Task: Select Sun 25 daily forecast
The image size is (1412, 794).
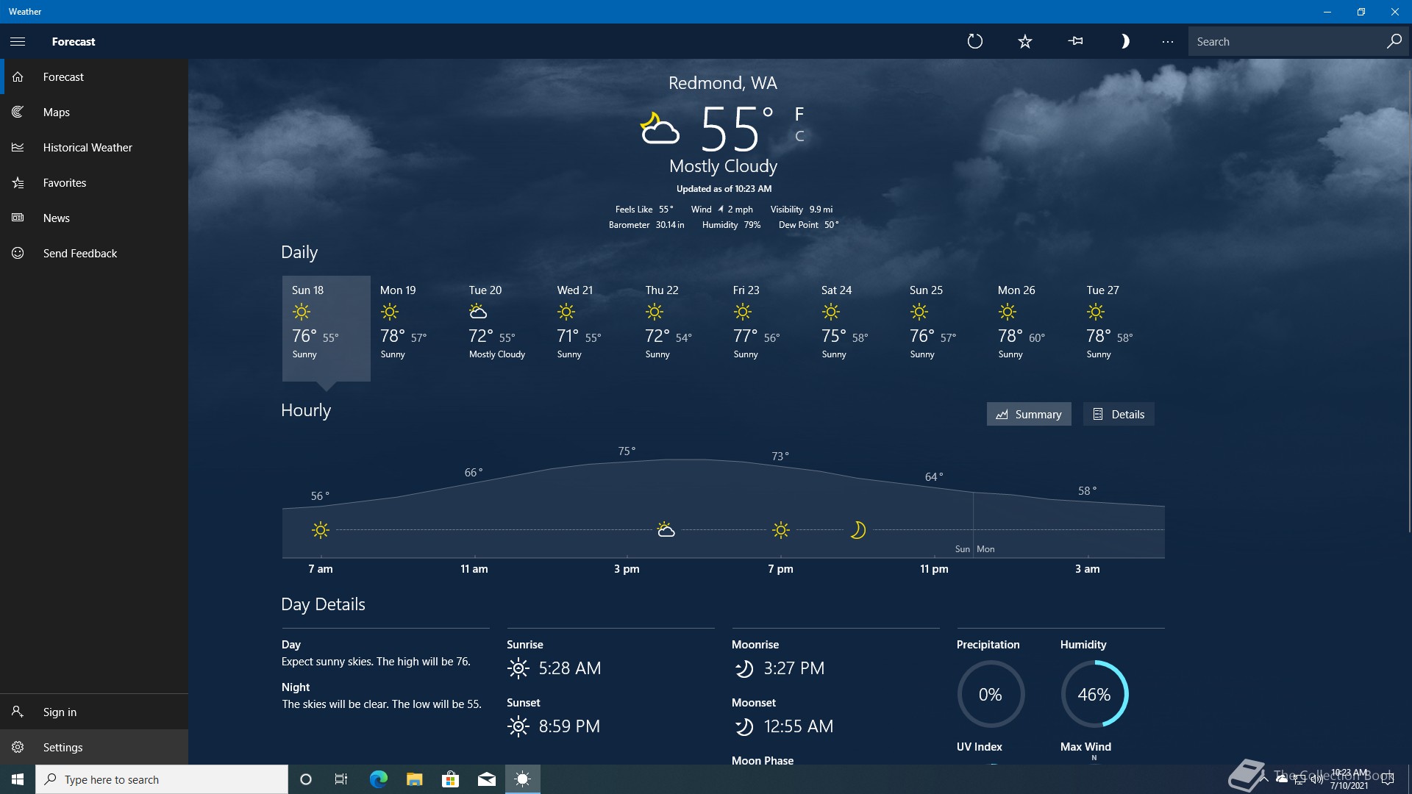Action: click(944, 328)
